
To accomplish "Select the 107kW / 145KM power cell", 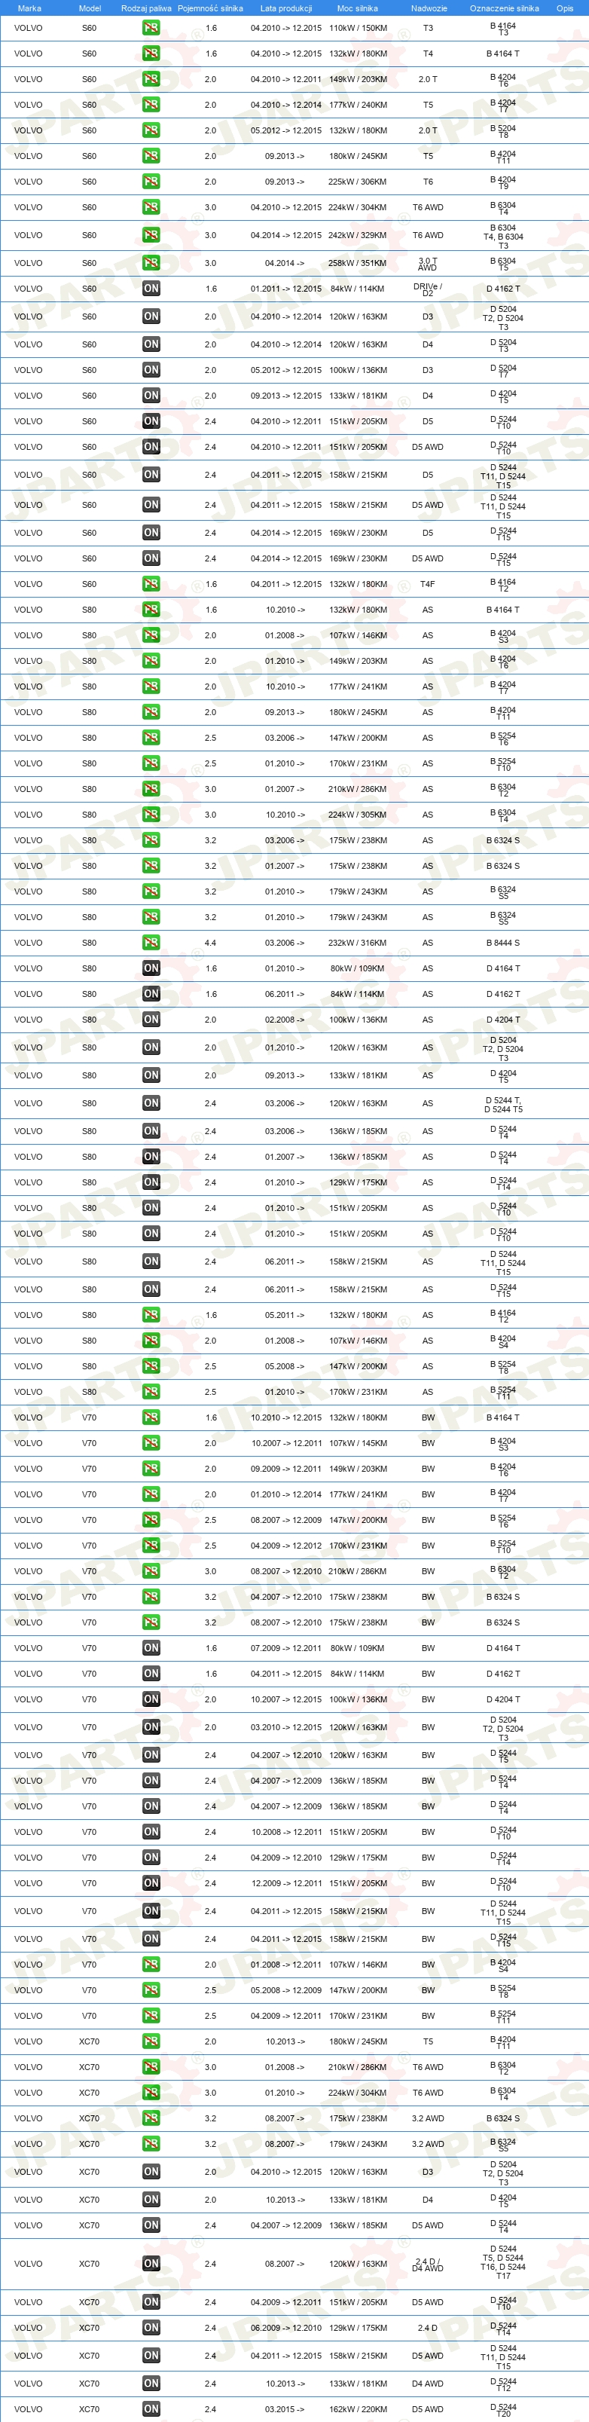I will tap(358, 1443).
